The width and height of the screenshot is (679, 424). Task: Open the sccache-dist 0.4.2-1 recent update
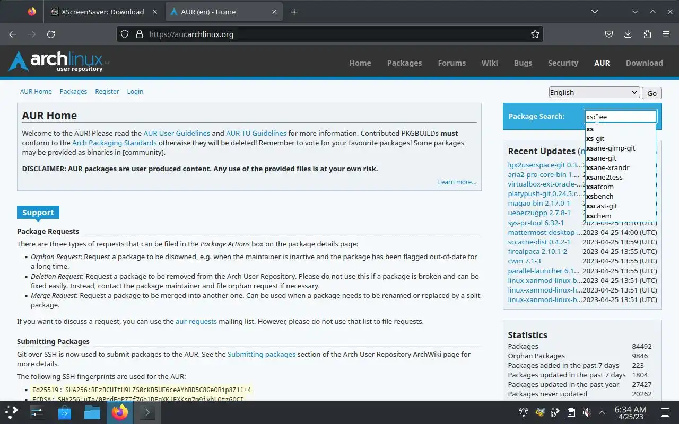(x=539, y=242)
